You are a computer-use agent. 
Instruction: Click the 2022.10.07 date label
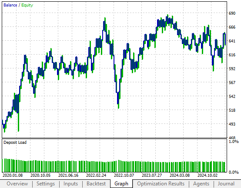(124, 175)
